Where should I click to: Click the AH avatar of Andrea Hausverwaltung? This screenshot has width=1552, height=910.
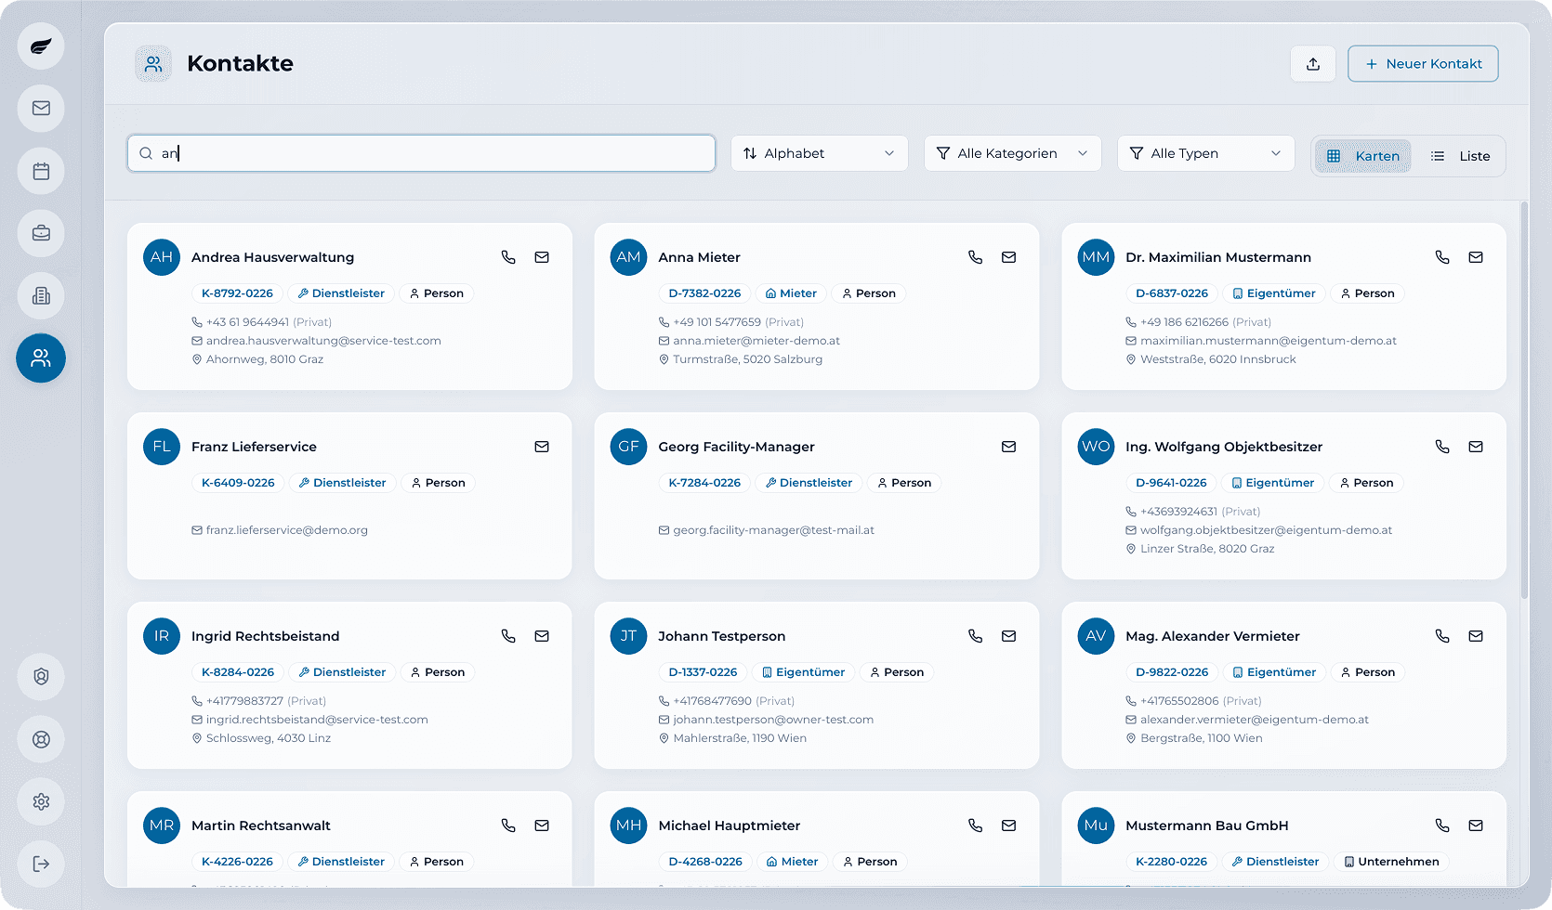162,257
